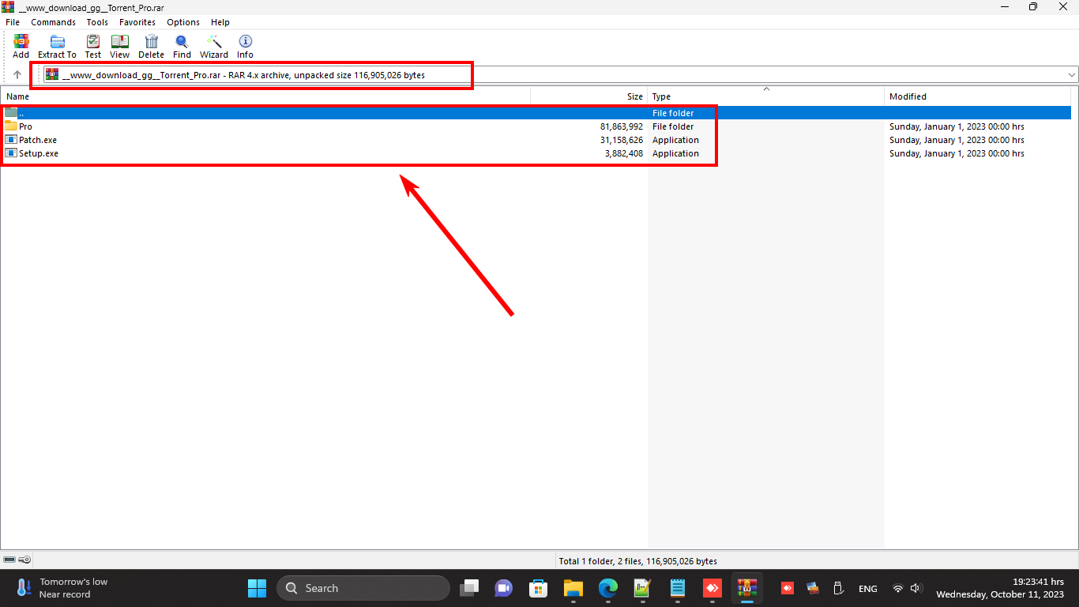Click the ENG language indicator
This screenshot has height=607, width=1079.
[867, 589]
